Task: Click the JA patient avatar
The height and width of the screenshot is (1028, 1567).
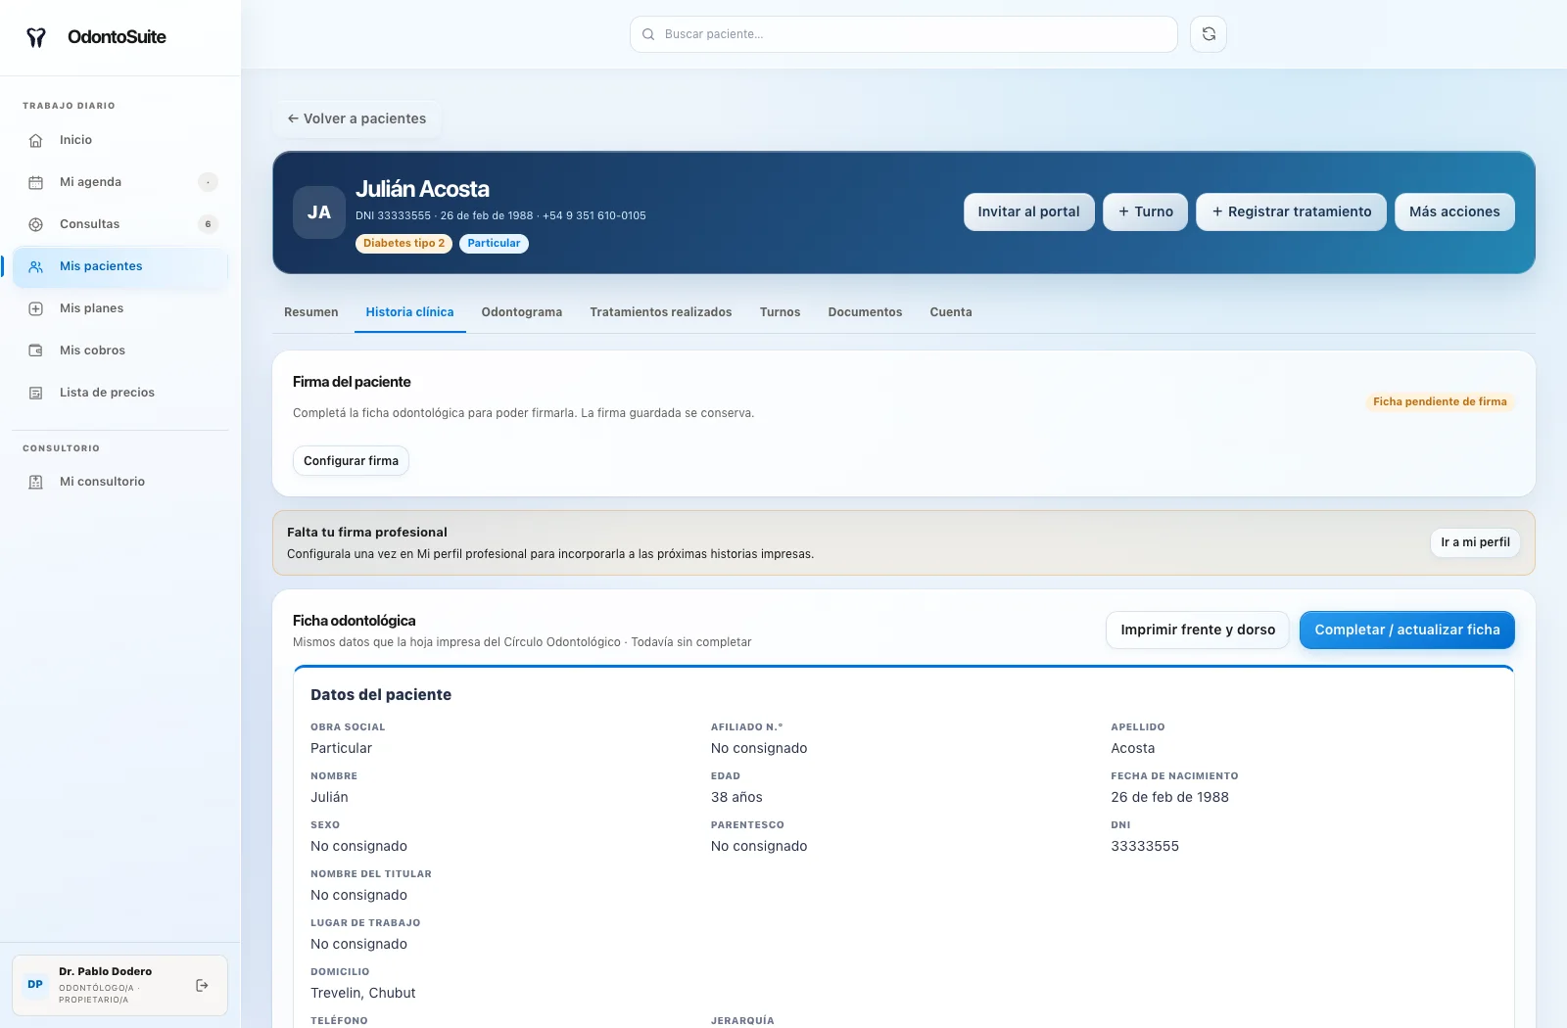Action: [x=319, y=212]
